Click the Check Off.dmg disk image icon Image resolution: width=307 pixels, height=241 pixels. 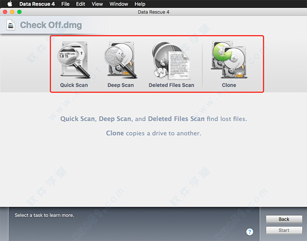tap(11, 25)
